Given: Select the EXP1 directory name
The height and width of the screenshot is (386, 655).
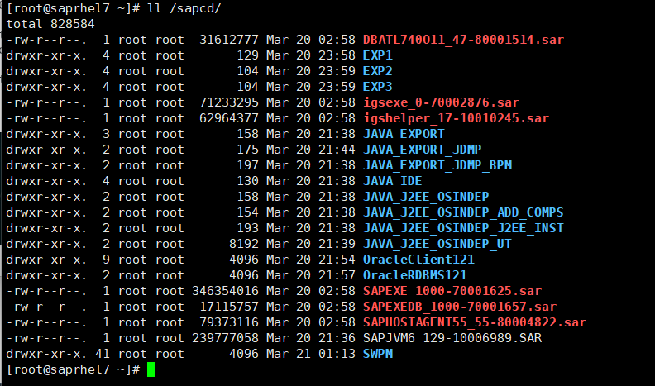Looking at the screenshot, I should click(378, 55).
